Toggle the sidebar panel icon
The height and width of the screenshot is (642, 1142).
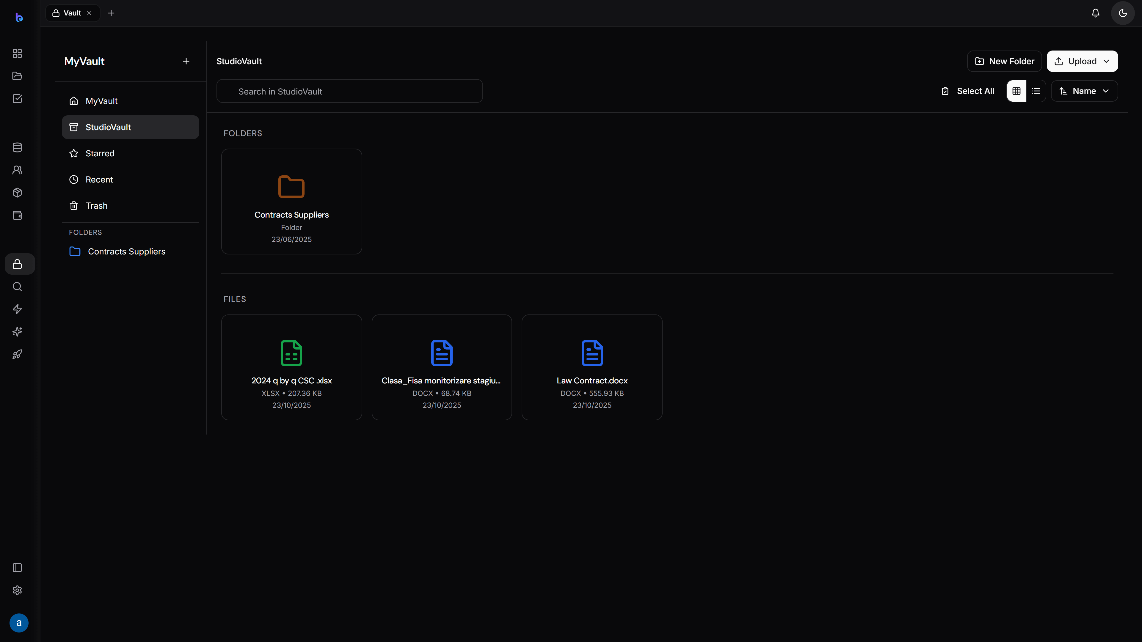17,568
